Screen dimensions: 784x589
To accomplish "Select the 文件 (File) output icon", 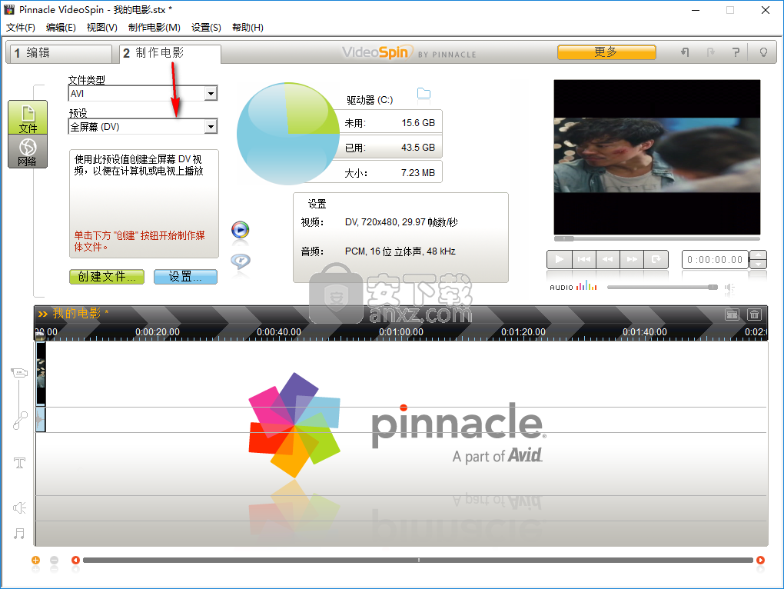I will point(28,118).
